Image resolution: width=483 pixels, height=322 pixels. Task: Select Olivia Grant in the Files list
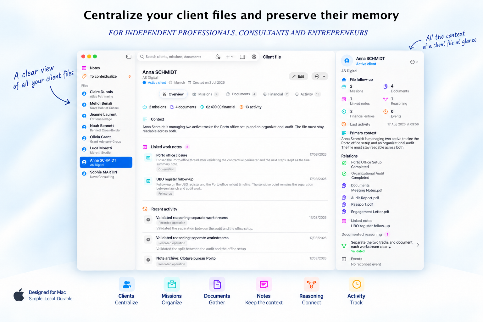106,139
